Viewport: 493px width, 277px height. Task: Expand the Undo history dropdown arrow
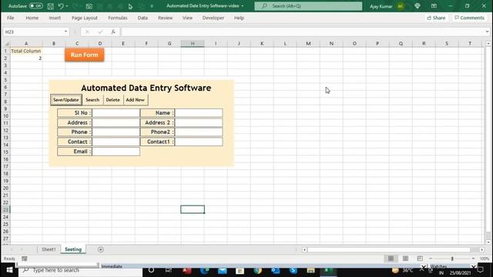click(67, 6)
